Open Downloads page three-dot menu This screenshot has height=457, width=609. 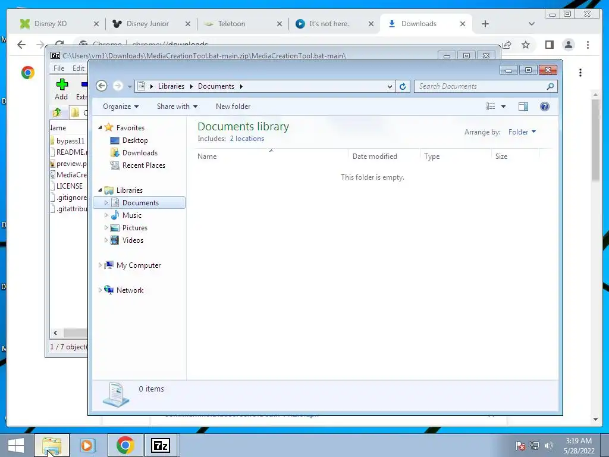(x=580, y=73)
